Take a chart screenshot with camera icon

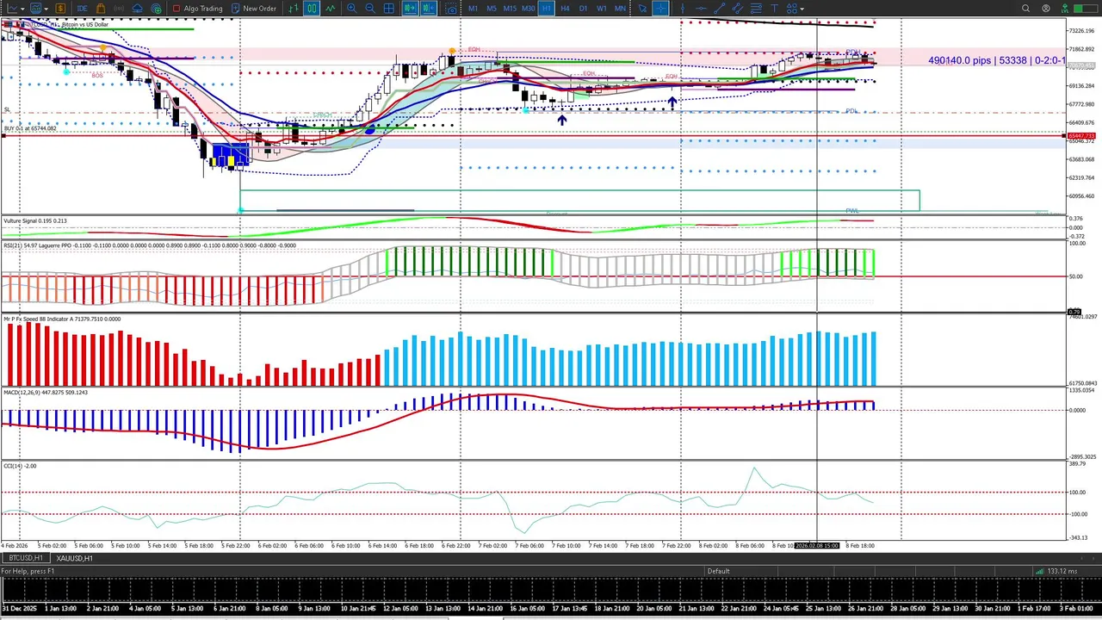[451, 9]
